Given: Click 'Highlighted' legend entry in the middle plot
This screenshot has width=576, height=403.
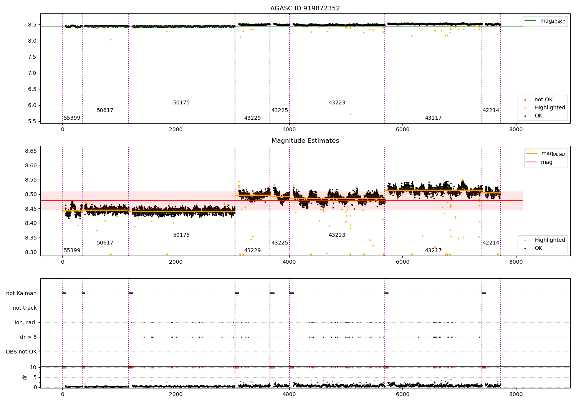Looking at the screenshot, I should 545,240.
